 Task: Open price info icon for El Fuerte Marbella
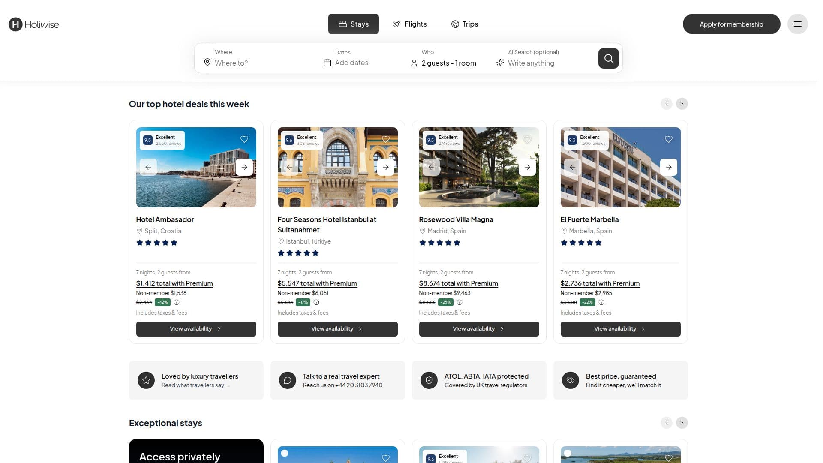(601, 302)
